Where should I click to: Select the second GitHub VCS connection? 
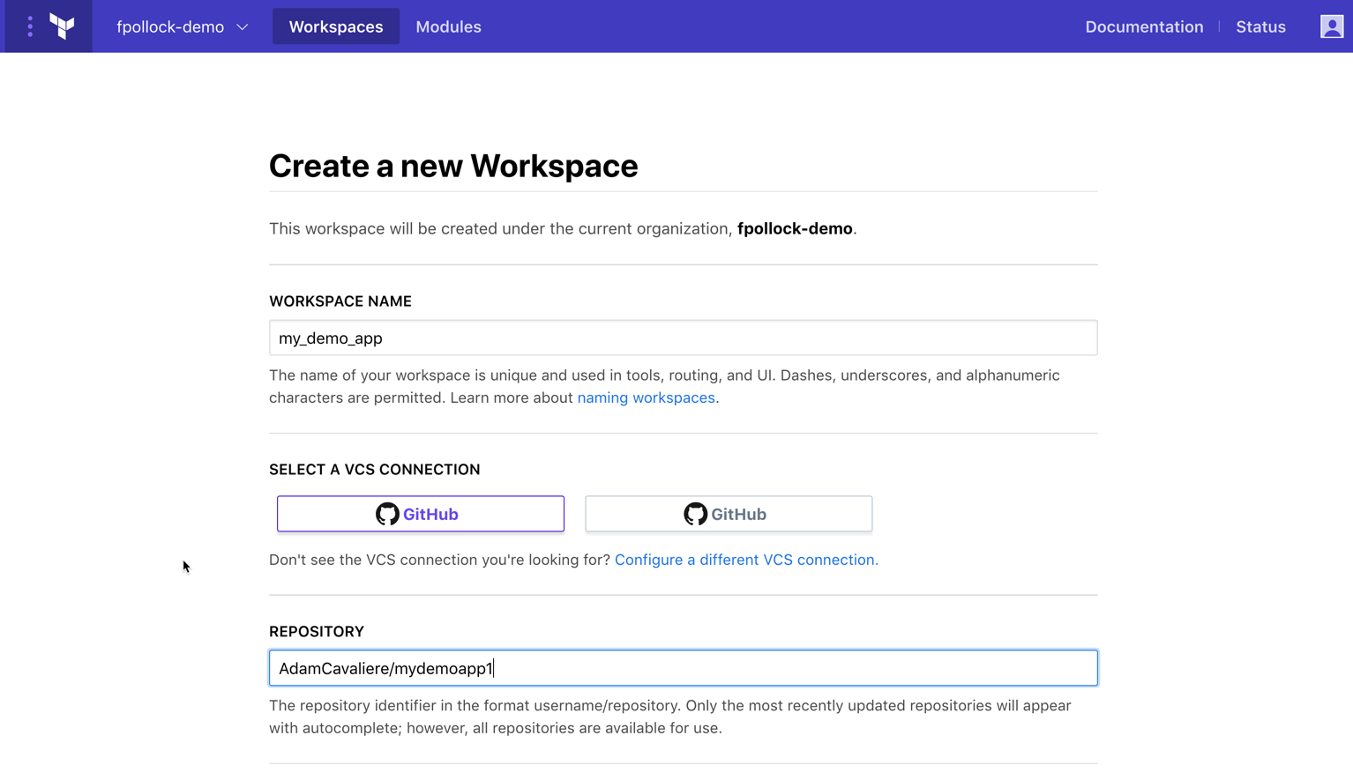[x=729, y=514]
